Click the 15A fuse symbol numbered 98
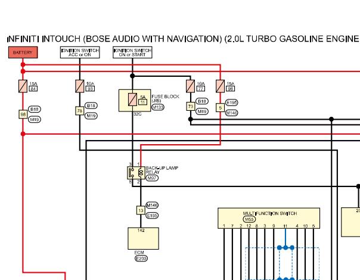 click(x=220, y=86)
